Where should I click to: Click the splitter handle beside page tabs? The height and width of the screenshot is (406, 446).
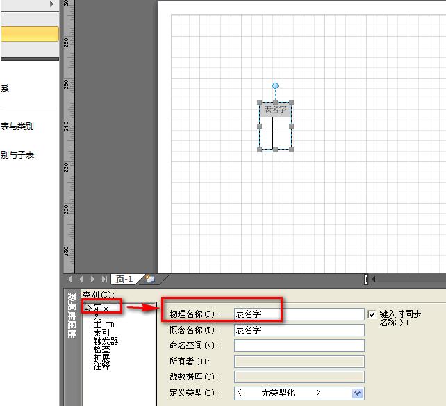pos(366,279)
